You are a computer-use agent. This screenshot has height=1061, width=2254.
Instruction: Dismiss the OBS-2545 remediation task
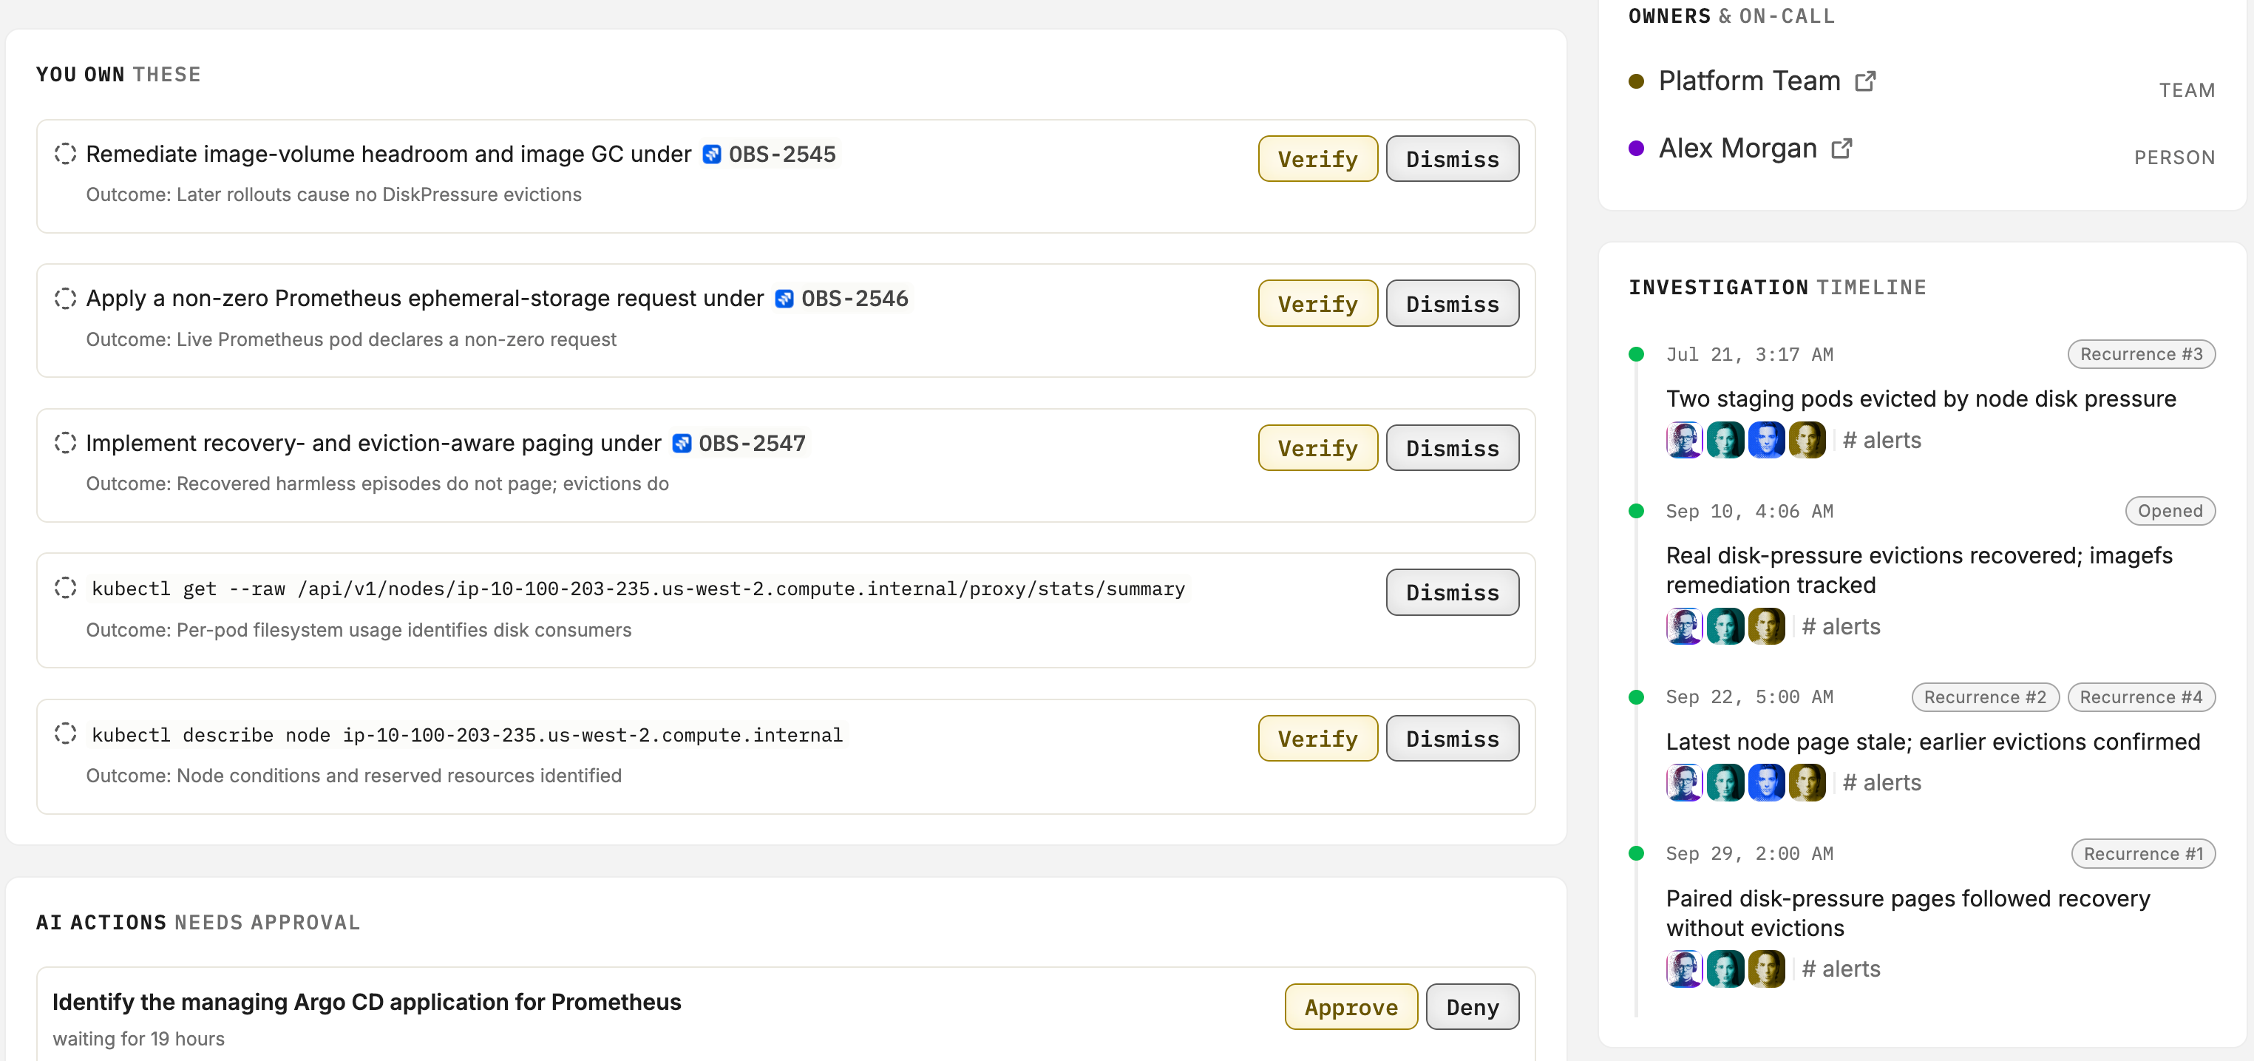coord(1453,159)
